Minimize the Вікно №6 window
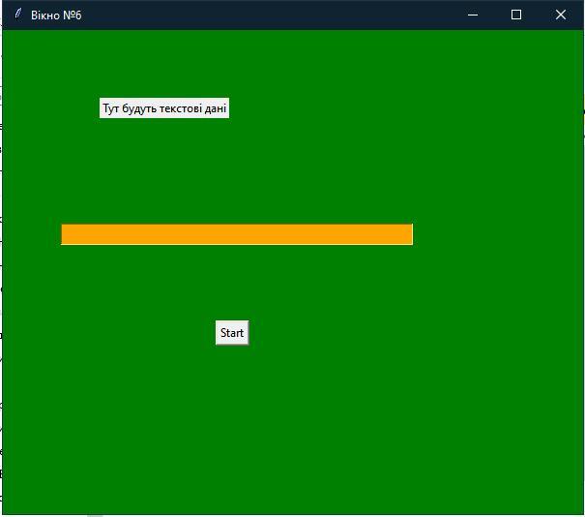This screenshot has width=585, height=517. click(x=473, y=15)
